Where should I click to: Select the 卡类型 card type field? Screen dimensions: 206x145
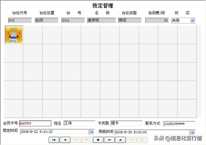(x=126, y=123)
